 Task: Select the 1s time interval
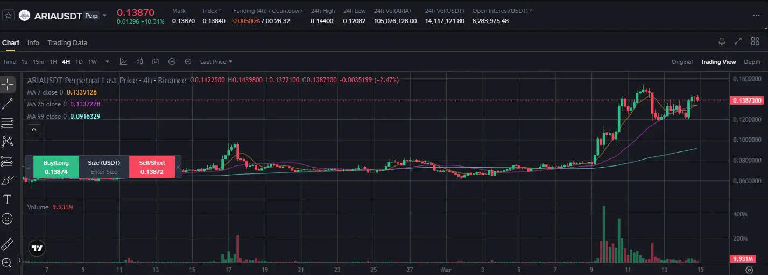coord(24,62)
